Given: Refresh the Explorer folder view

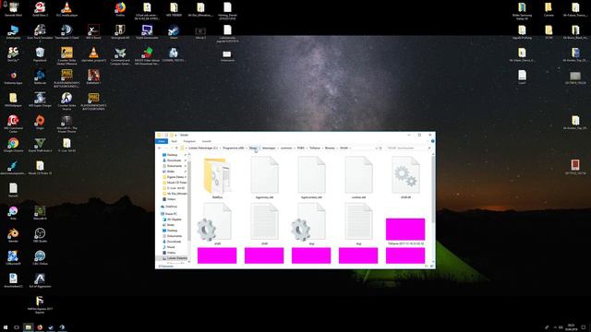Looking at the screenshot, I should point(380,148).
